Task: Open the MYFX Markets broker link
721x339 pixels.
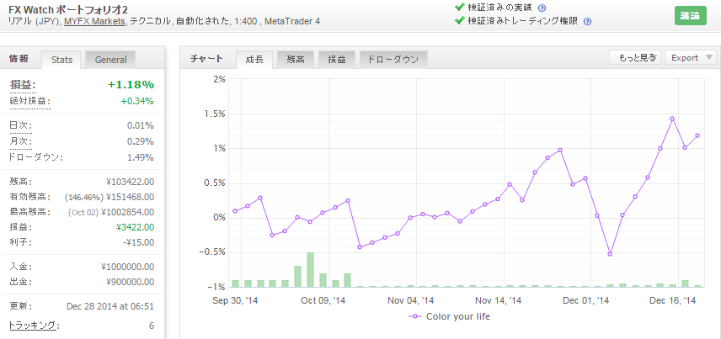Action: 94,21
